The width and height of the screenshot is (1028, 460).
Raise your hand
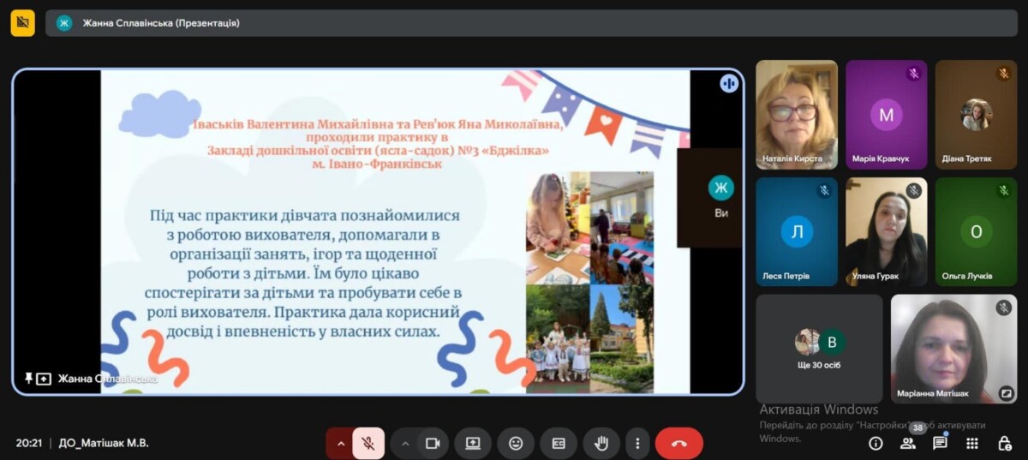pos(601,443)
